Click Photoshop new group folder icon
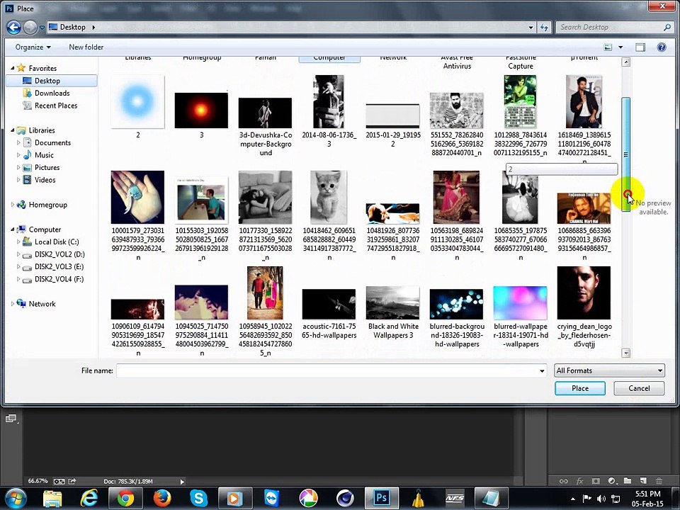The width and height of the screenshot is (680, 510). (x=627, y=480)
